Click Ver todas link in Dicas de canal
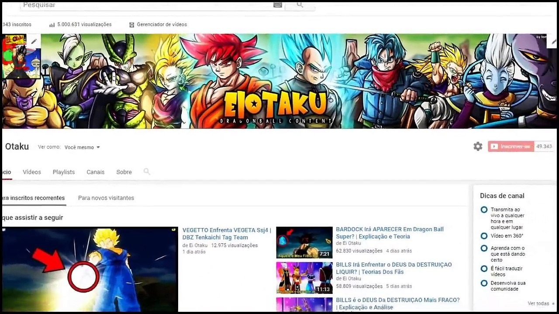Image resolution: width=559 pixels, height=314 pixels. coord(541,304)
